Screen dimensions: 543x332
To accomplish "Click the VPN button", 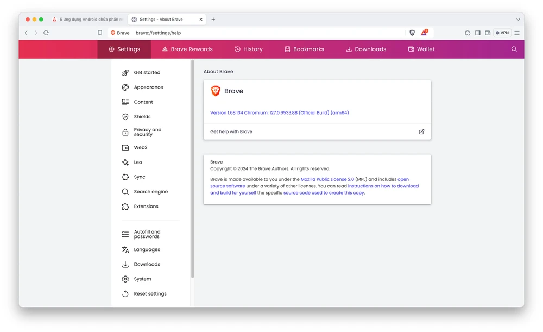I will pyautogui.click(x=502, y=33).
